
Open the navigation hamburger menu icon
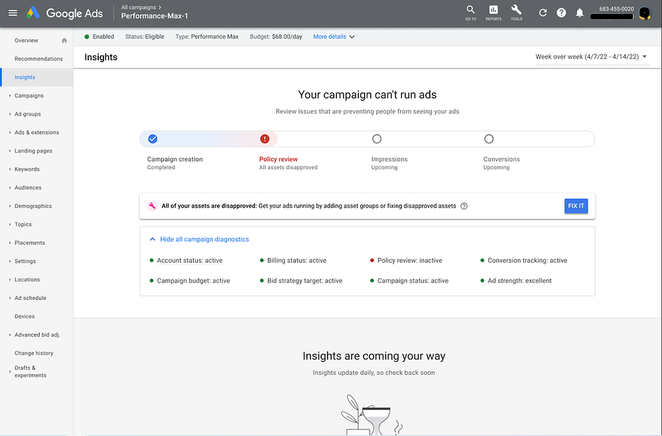pyautogui.click(x=13, y=13)
